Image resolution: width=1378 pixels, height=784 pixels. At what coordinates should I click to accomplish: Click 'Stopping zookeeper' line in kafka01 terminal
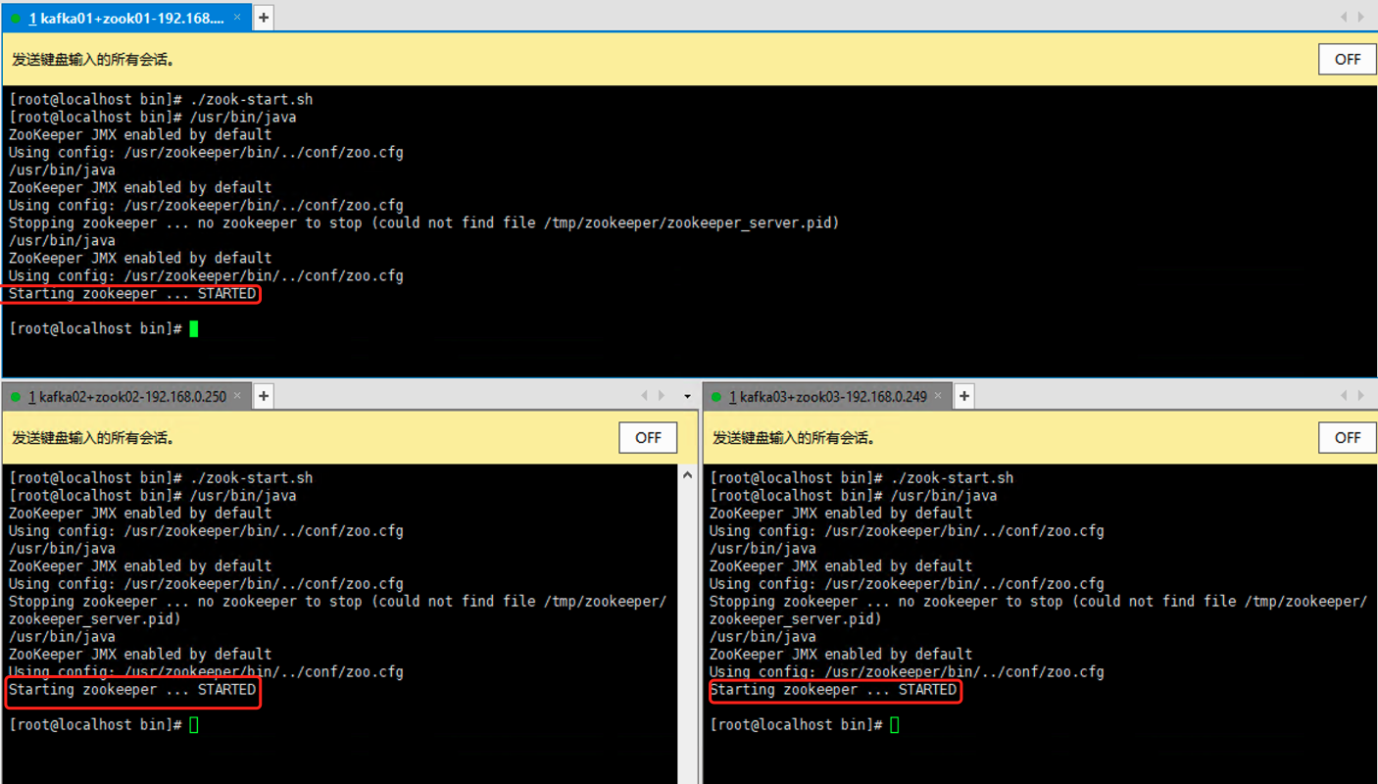tap(423, 223)
